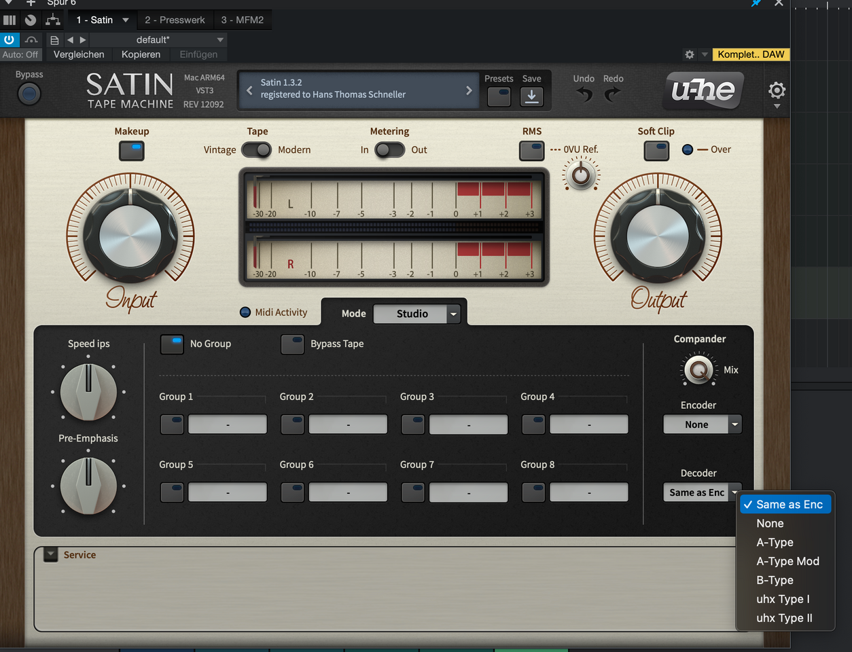Toggle the Group 5 button
The width and height of the screenshot is (852, 652).
[x=172, y=492]
